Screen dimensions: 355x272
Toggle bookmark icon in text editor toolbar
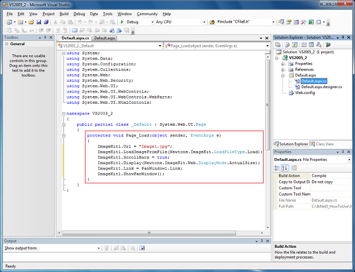[75, 30]
